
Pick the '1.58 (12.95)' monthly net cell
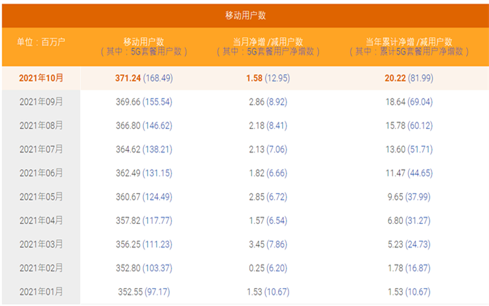tap(268, 78)
